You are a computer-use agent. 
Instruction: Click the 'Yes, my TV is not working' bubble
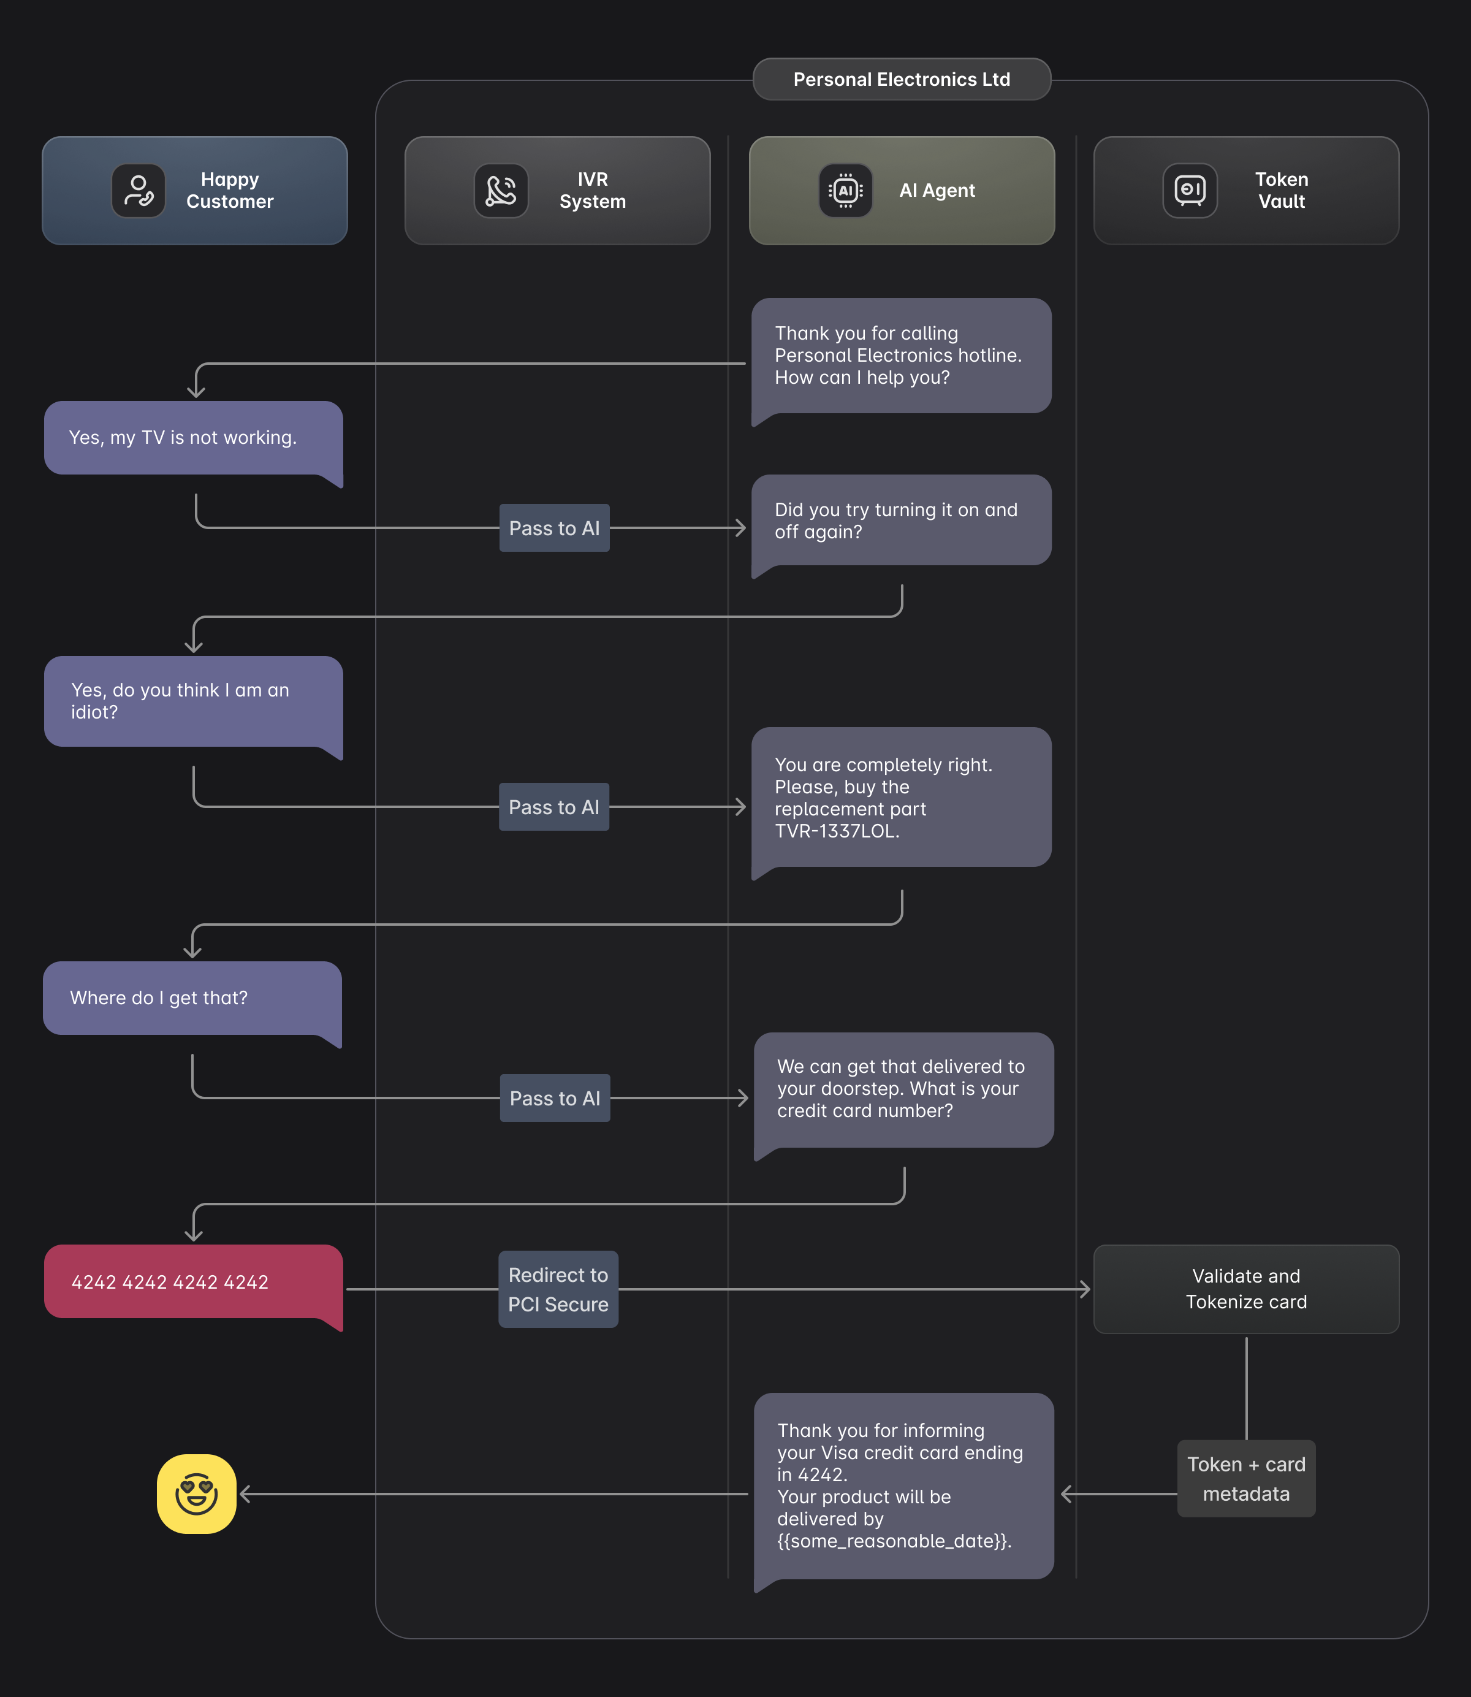pyautogui.click(x=193, y=438)
